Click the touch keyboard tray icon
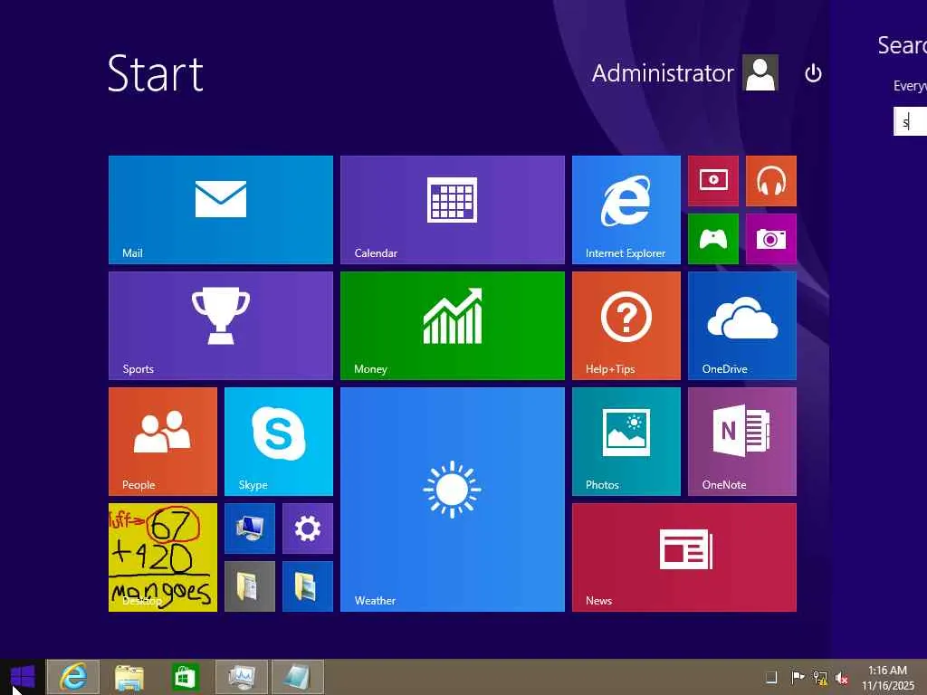Image resolution: width=927 pixels, height=695 pixels. (x=771, y=677)
